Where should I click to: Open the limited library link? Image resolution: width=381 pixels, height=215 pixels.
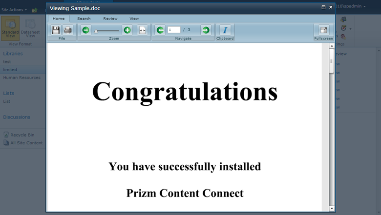[x=10, y=70]
